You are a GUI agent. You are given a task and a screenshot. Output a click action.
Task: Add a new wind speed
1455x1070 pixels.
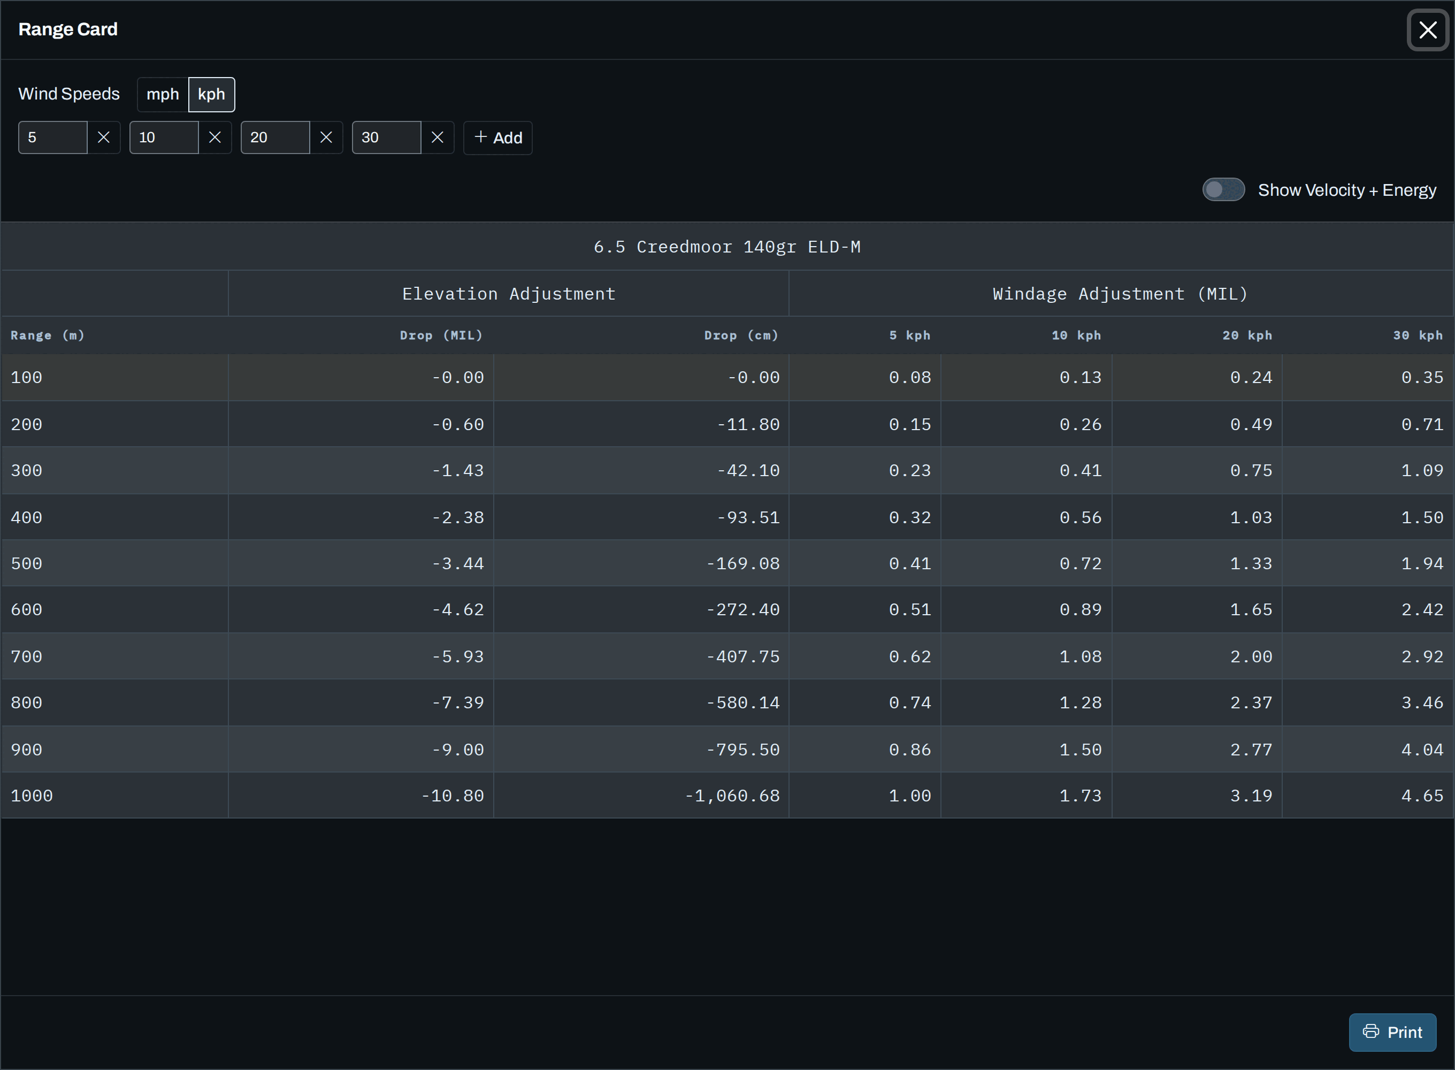(x=498, y=137)
